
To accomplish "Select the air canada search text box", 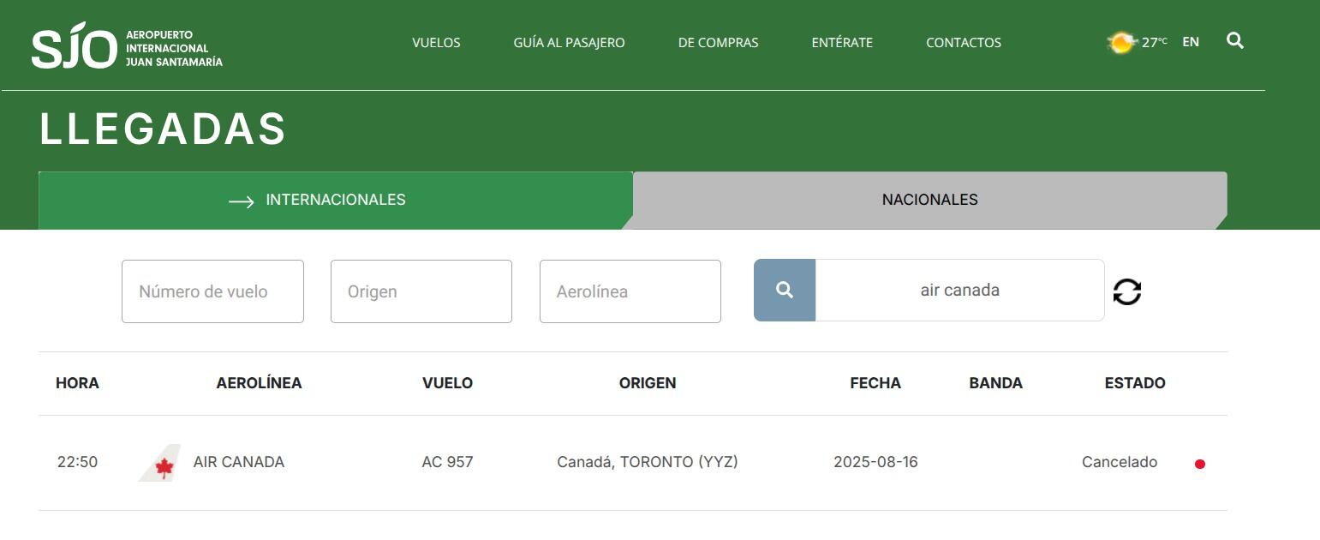I will 959,290.
